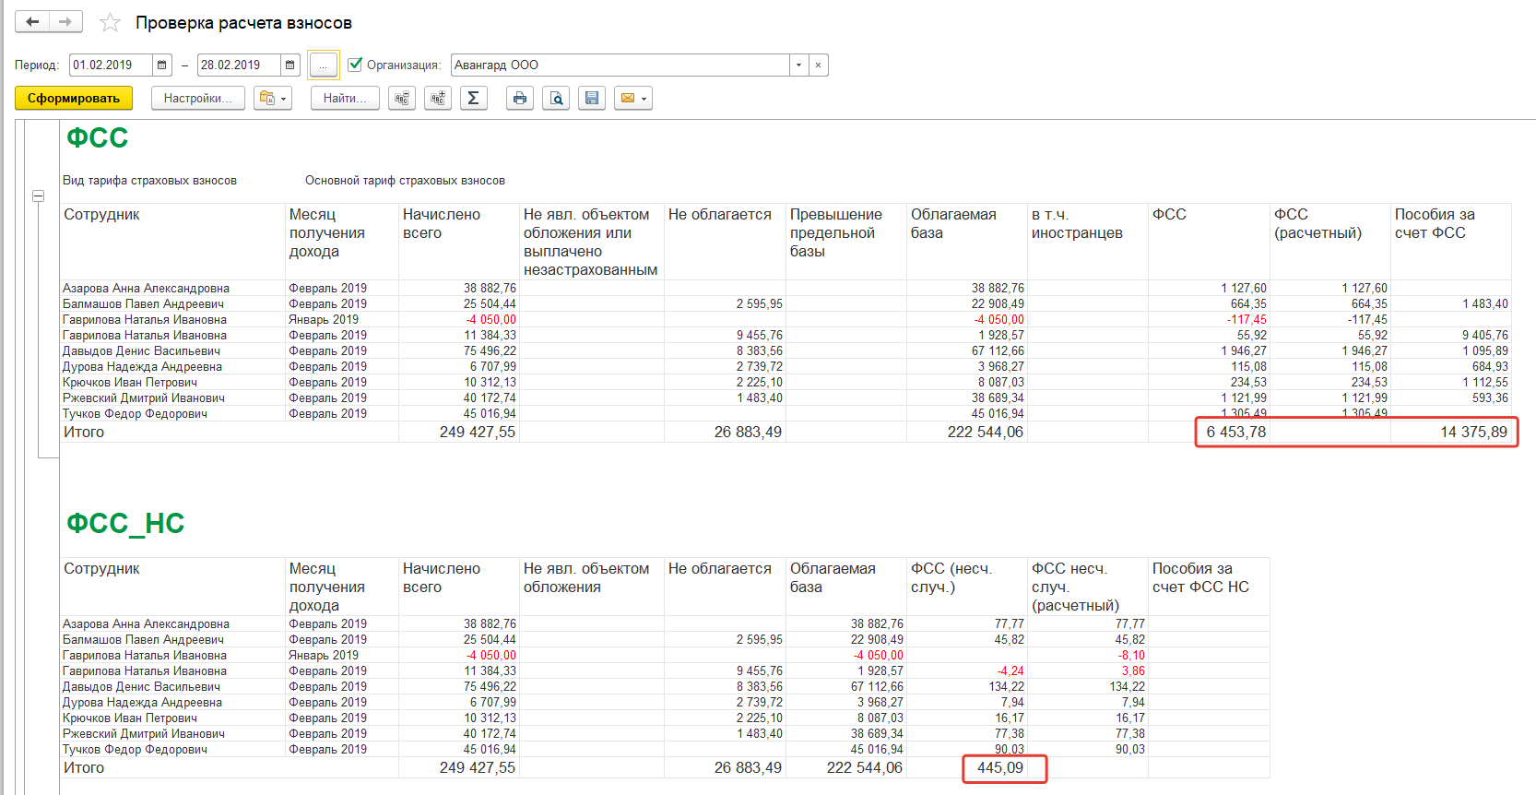
Task: Click the forward navigation arrow
Action: click(65, 22)
